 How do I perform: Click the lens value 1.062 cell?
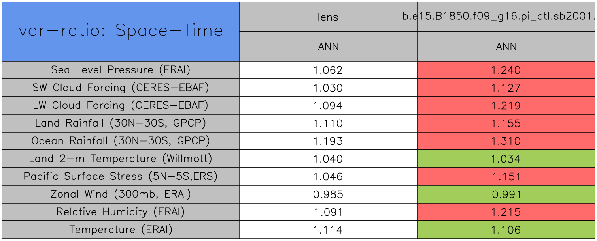(328, 70)
